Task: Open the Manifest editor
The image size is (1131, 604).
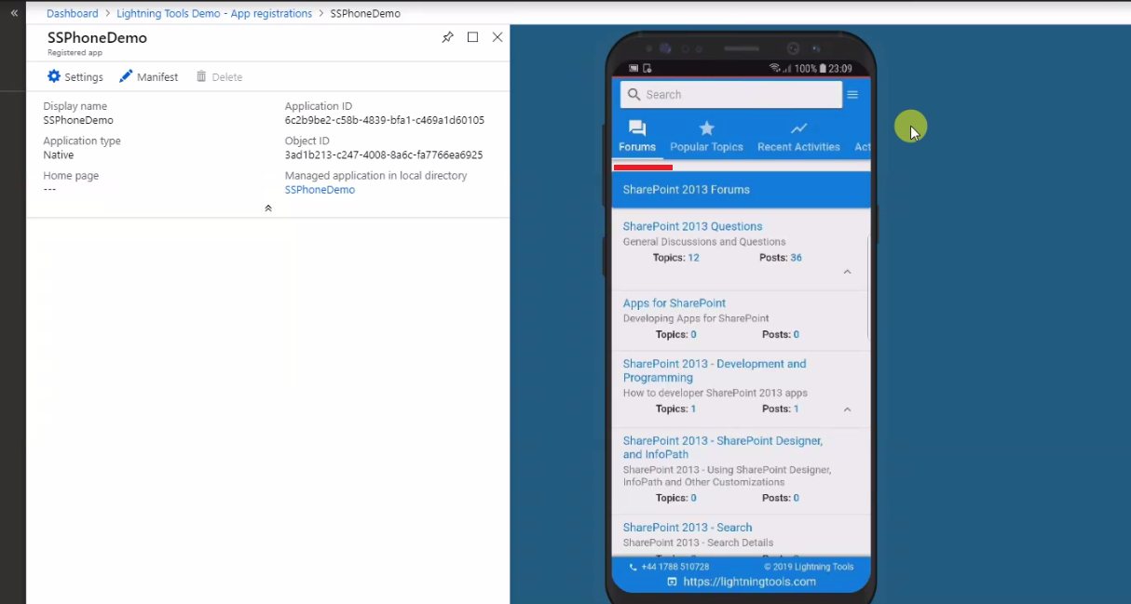Action: [148, 76]
